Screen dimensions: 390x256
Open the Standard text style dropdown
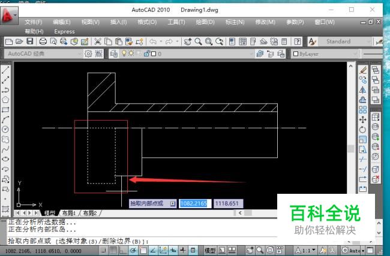click(x=345, y=41)
